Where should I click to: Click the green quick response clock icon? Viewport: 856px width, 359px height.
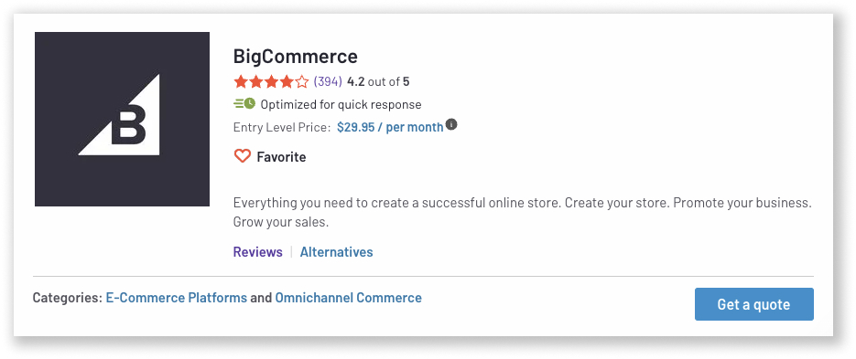[x=244, y=103]
